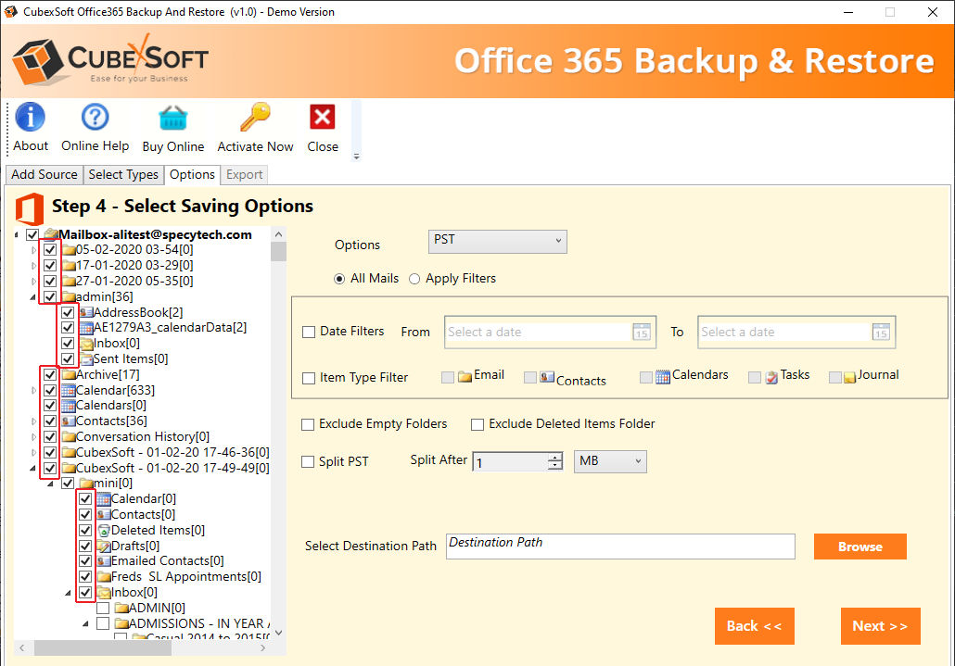
Task: Click the AddressBook folder icon in tree
Action: coord(85,312)
